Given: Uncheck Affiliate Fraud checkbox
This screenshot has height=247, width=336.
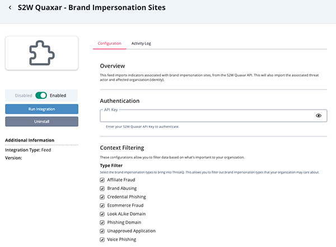Looking at the screenshot, I should (102, 180).
